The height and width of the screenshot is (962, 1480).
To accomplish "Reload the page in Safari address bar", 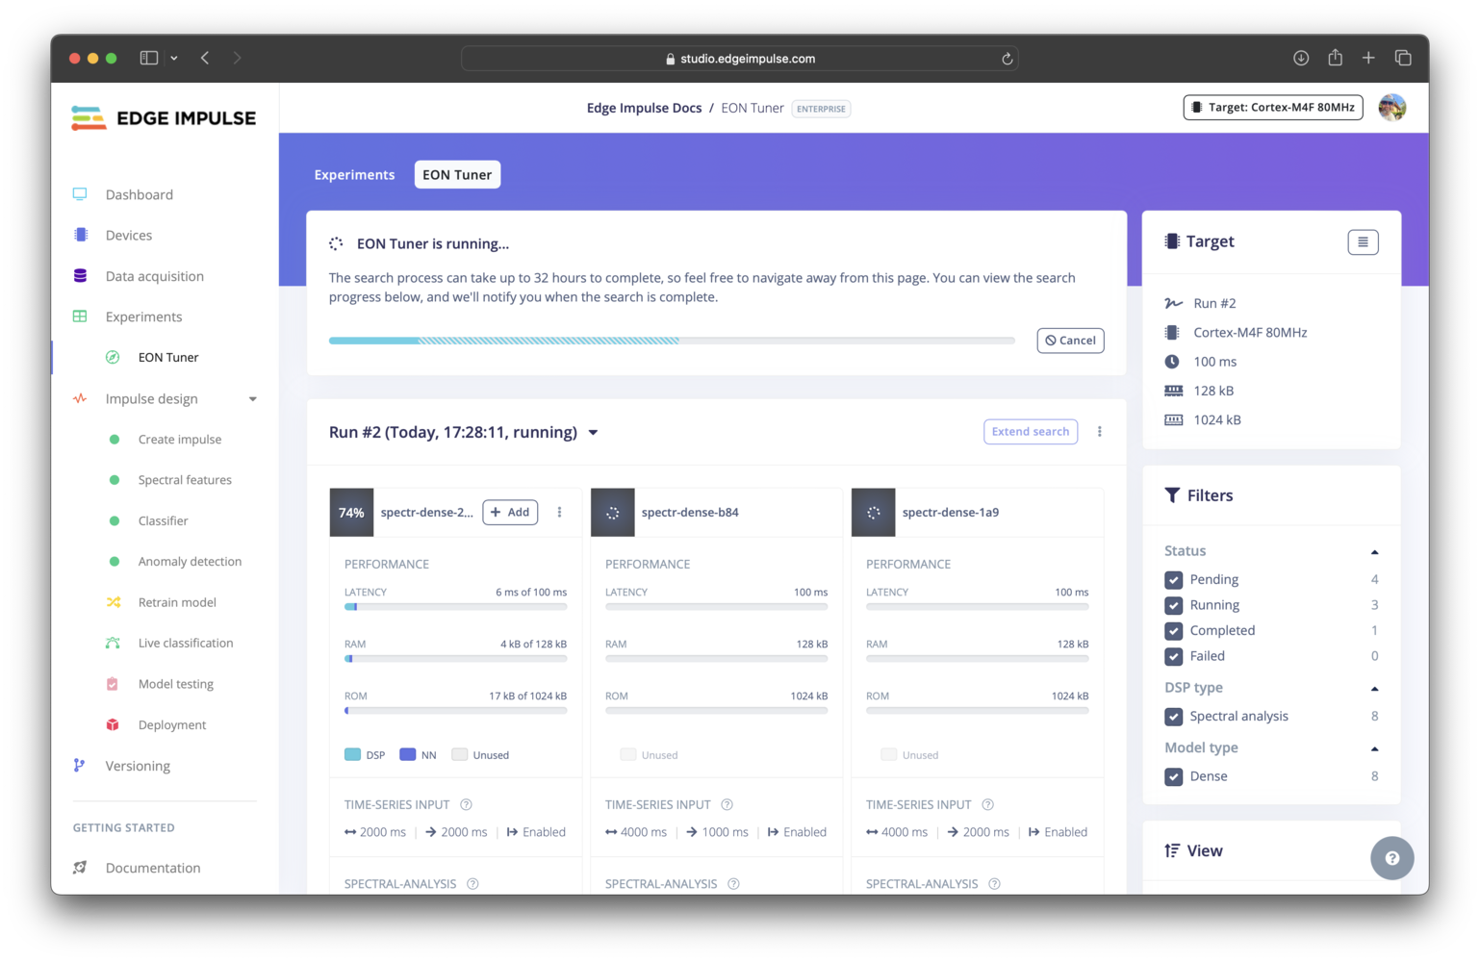I will (1008, 59).
